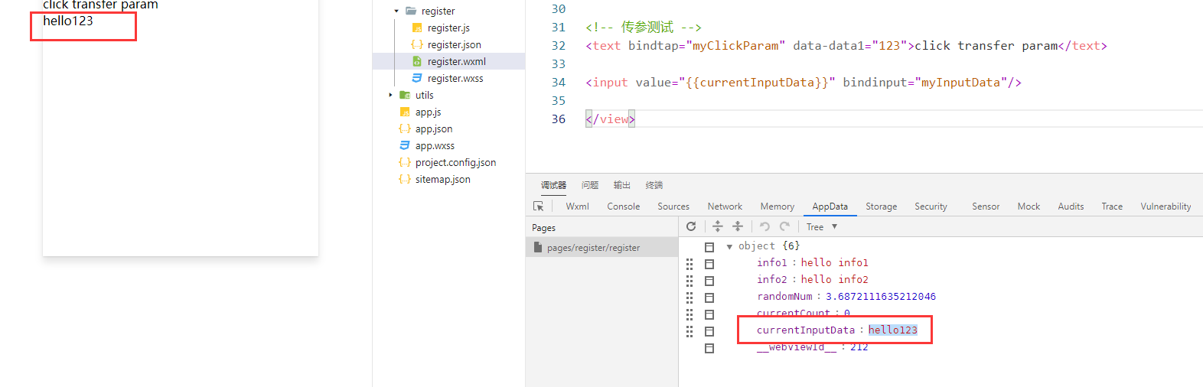Open the action menu box for currentInputData
Viewport: 1203px width, 387px height.
tap(709, 331)
